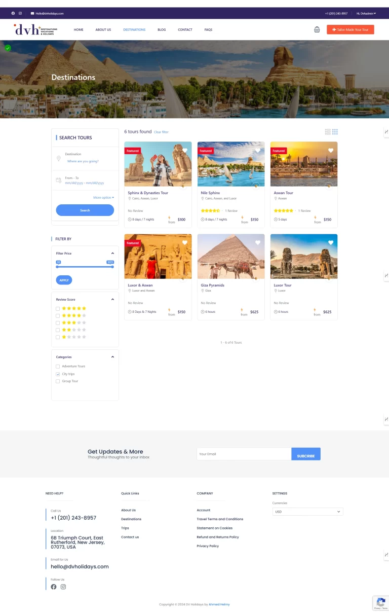Click the Facebook icon in the top bar

pos(13,13)
